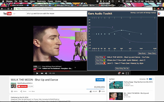Click the Chrome back arrow
Image resolution: width=164 pixels, height=102 pixels.
point(2,9)
